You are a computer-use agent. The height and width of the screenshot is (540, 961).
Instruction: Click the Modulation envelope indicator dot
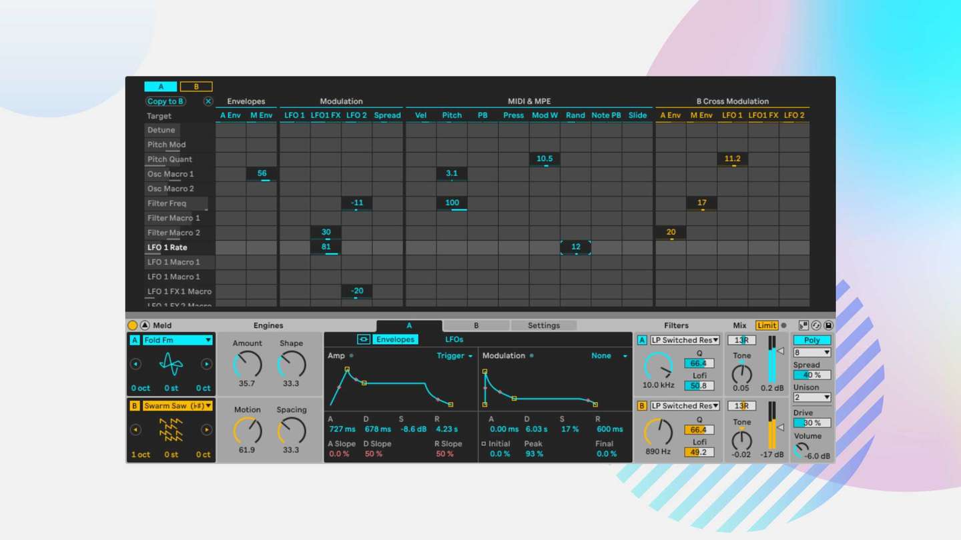click(532, 356)
